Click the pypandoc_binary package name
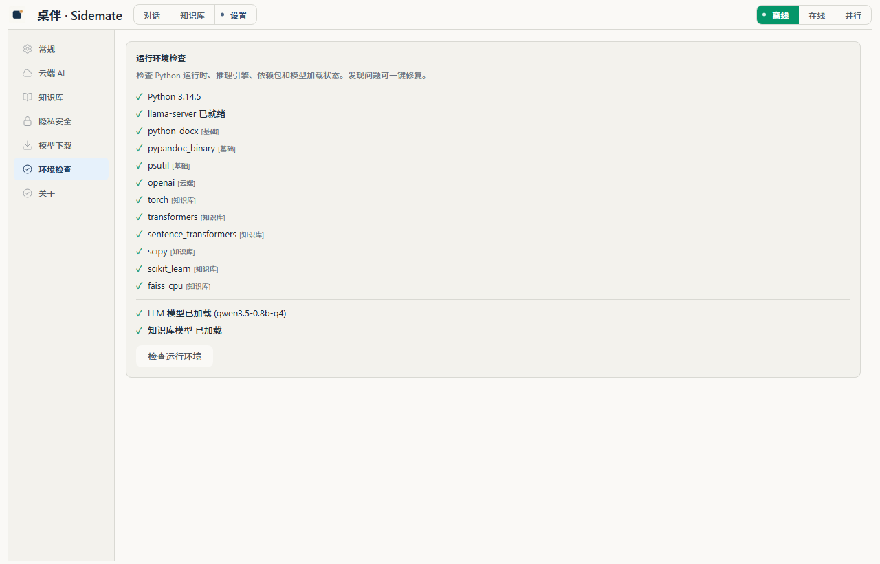 click(181, 149)
